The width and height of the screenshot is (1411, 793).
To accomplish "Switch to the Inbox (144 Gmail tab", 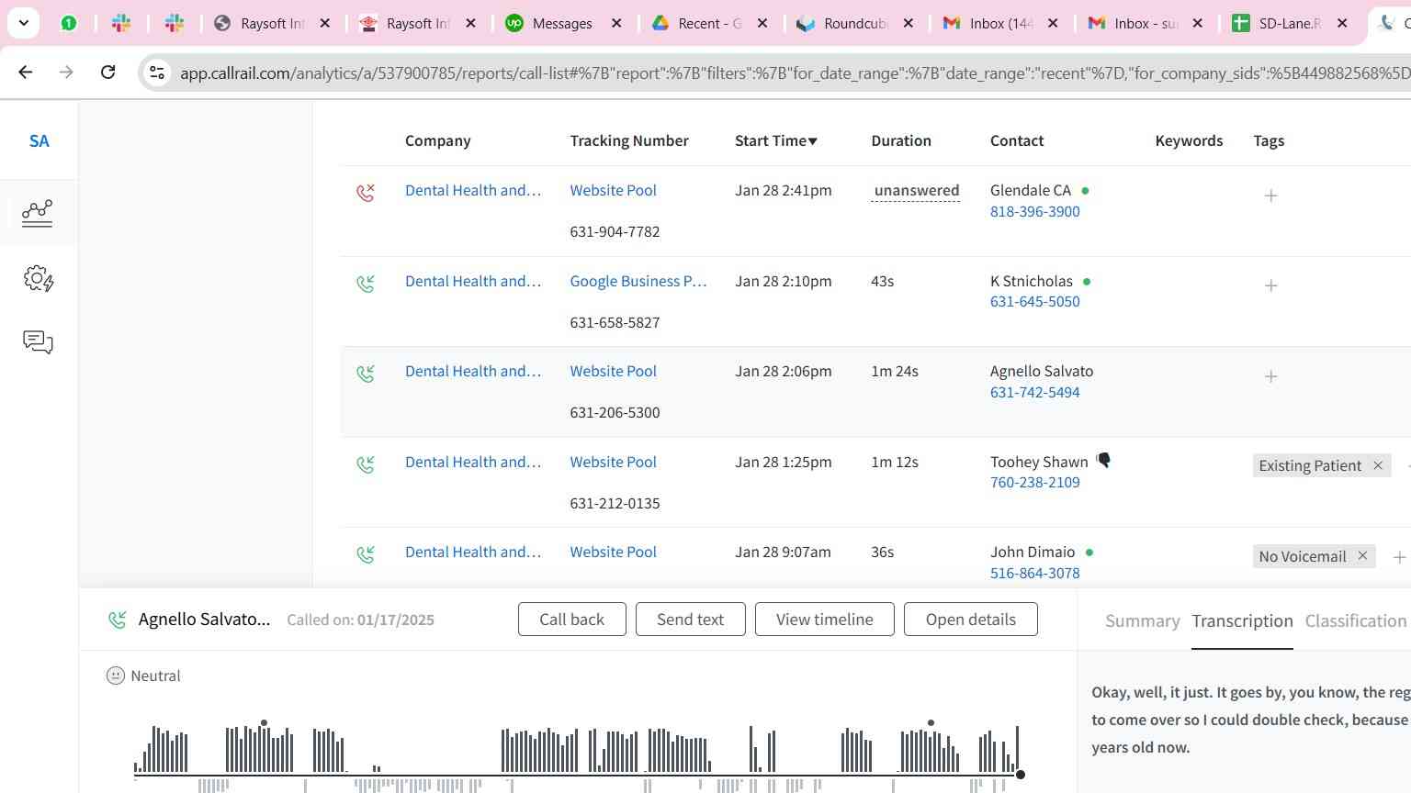I will (x=999, y=23).
